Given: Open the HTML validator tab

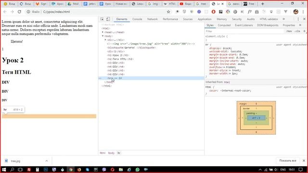Looking at the screenshot, I should (269, 19).
